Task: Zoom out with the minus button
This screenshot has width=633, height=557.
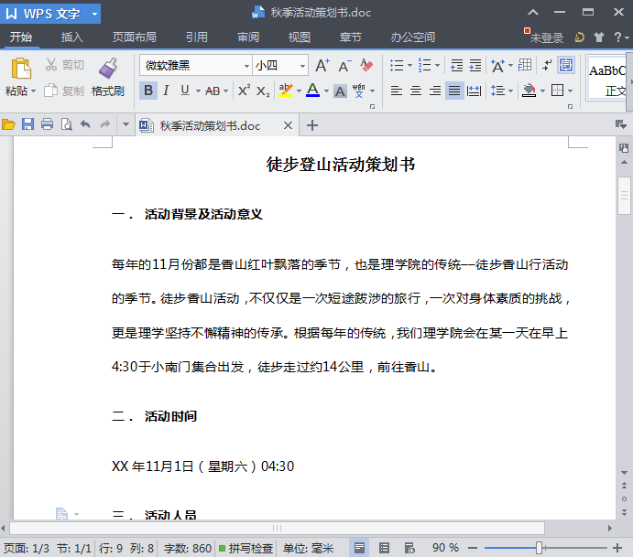Action: click(473, 548)
